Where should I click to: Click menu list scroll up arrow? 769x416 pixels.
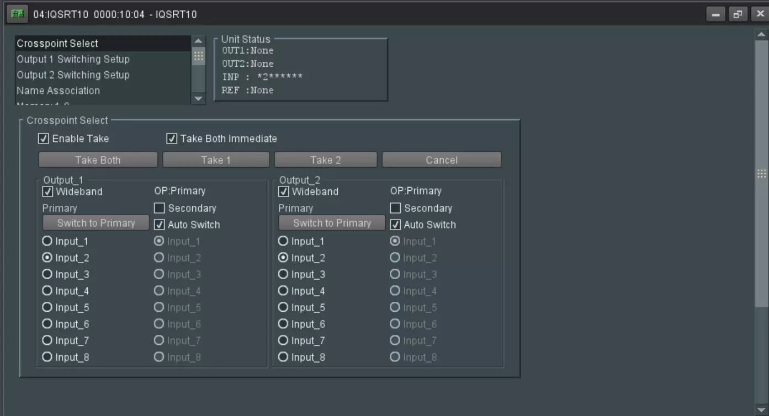pos(198,41)
